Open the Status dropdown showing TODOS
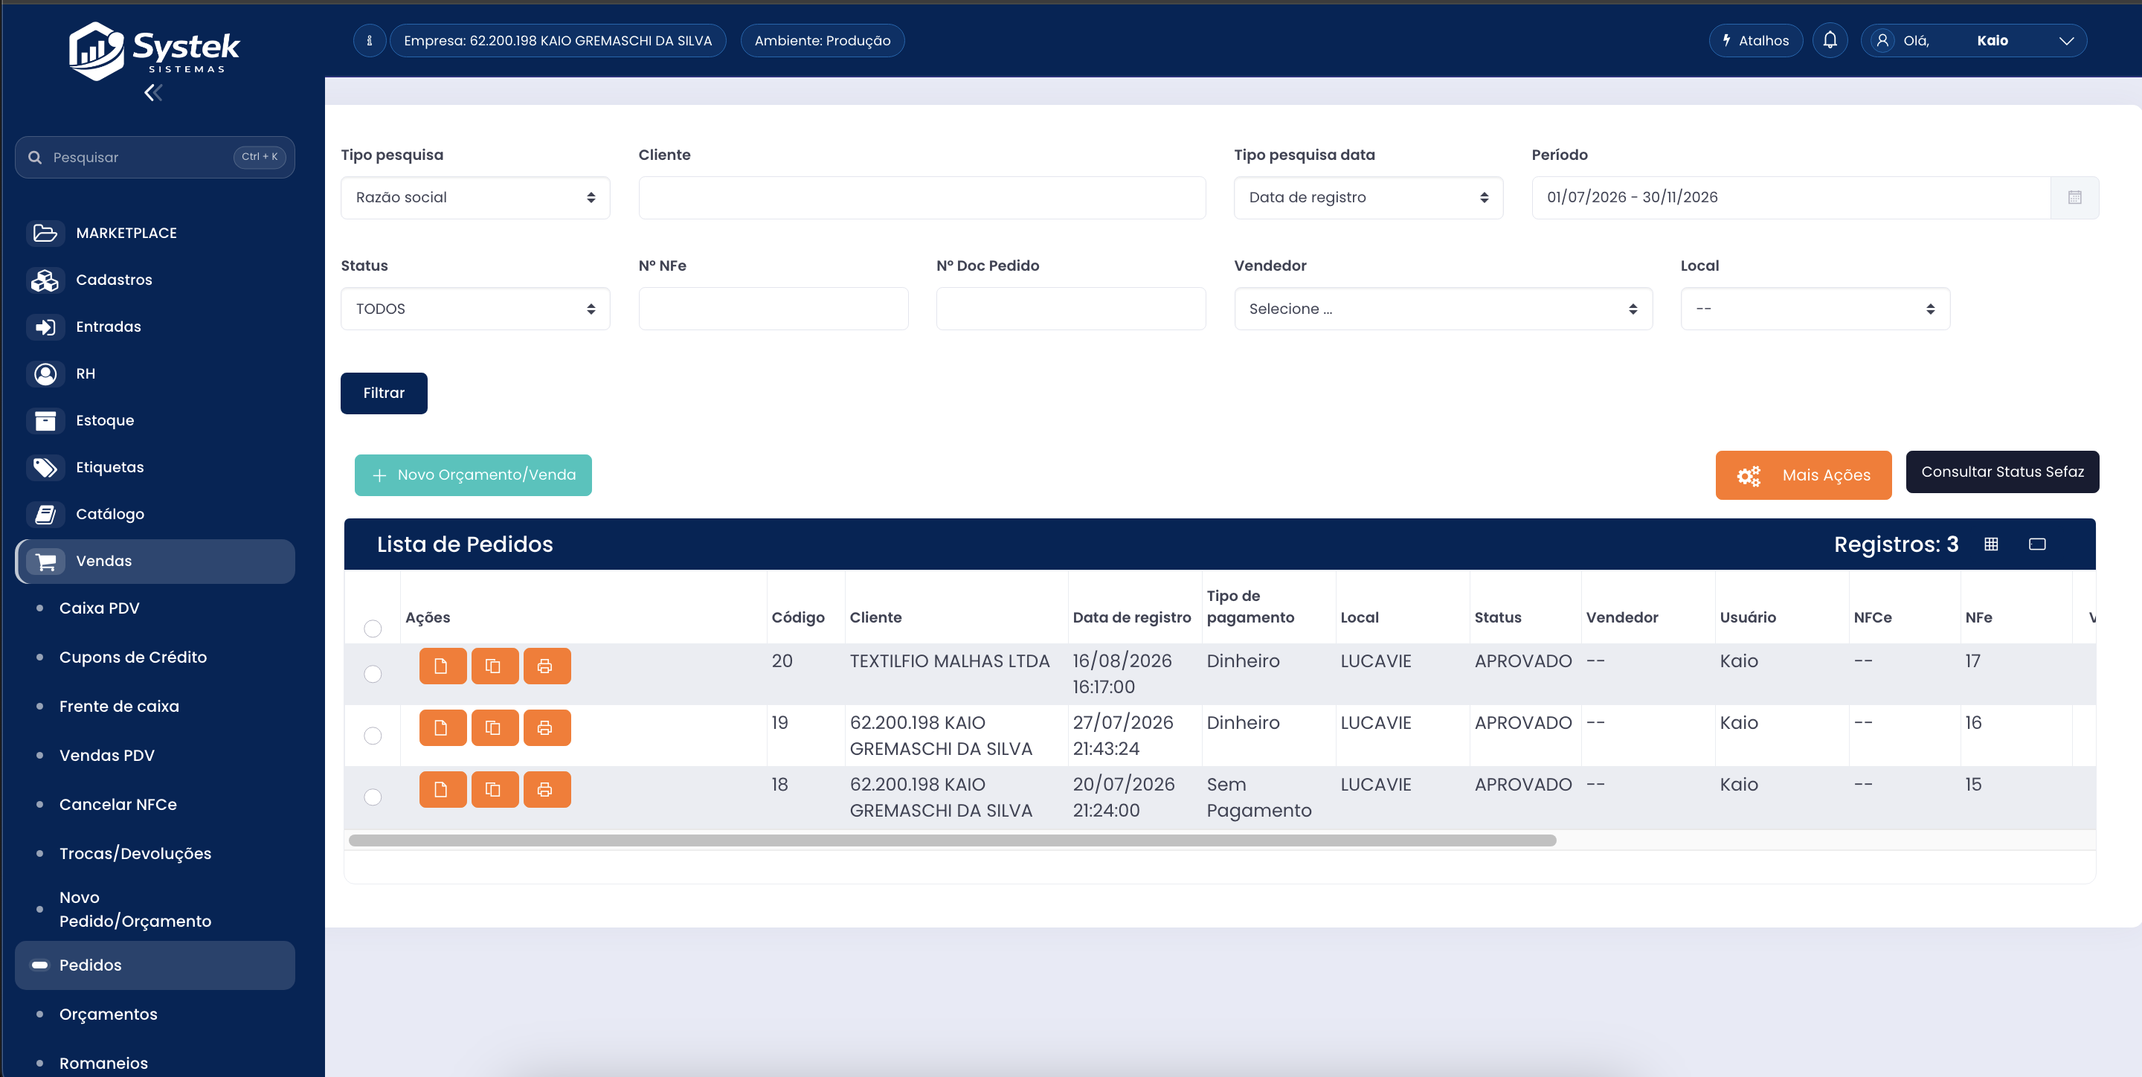This screenshot has height=1077, width=2142. click(475, 309)
